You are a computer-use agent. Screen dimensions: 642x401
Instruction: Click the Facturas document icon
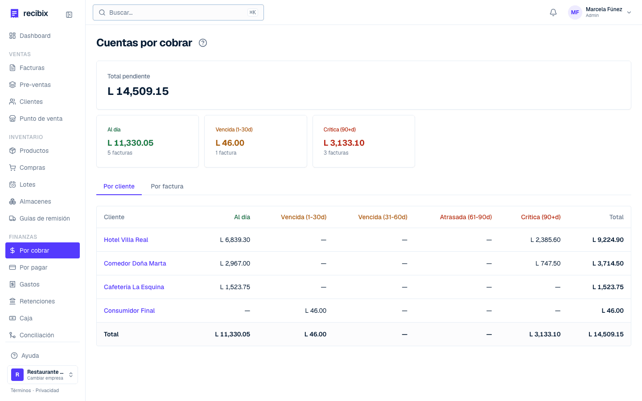(12, 68)
